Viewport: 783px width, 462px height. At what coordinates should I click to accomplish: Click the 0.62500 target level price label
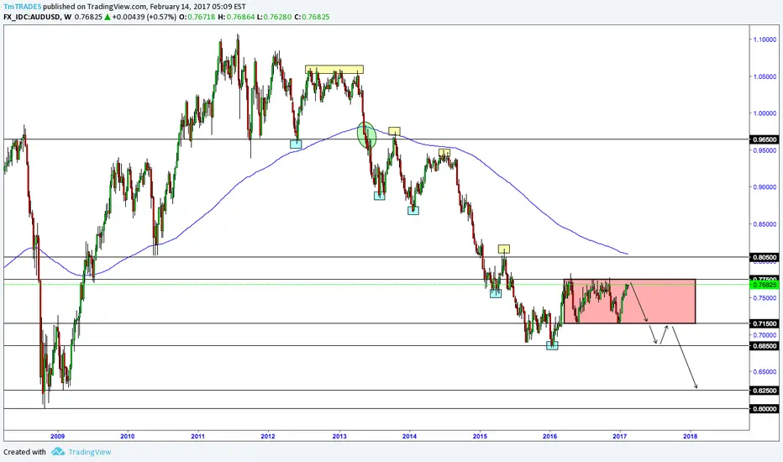764,390
